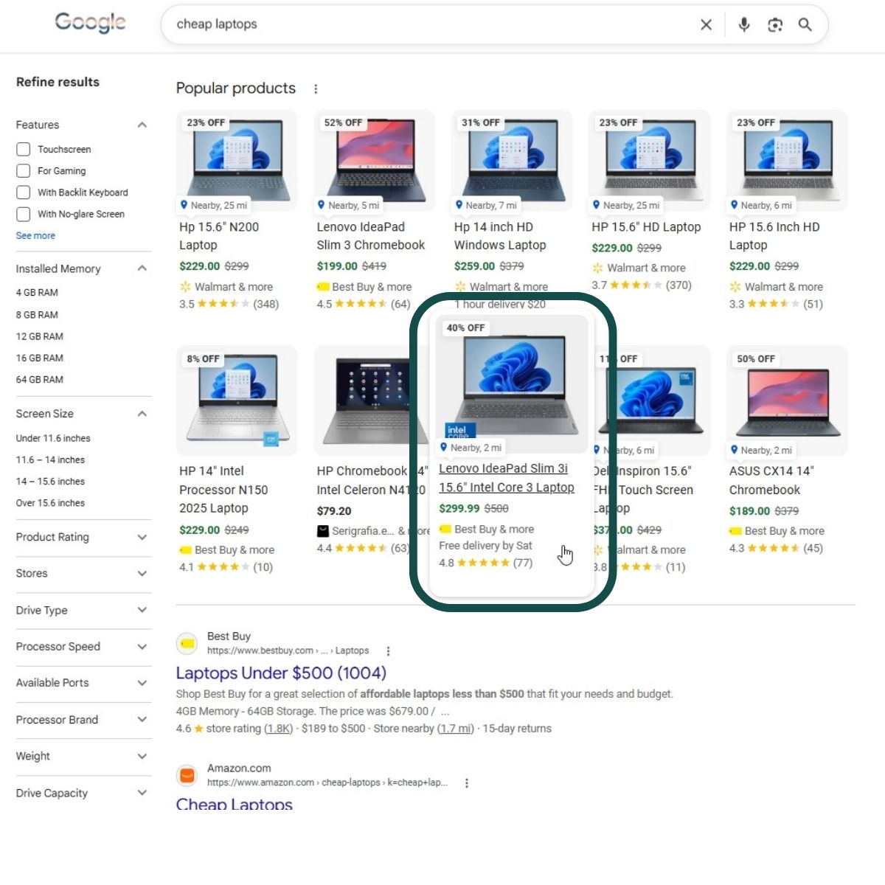Filter by 4 GB RAM

coord(37,293)
